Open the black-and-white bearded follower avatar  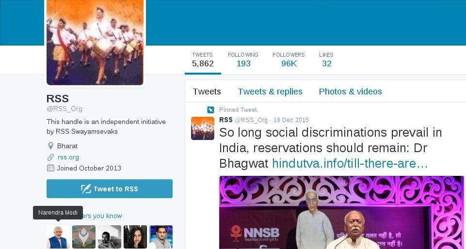[x=110, y=237]
